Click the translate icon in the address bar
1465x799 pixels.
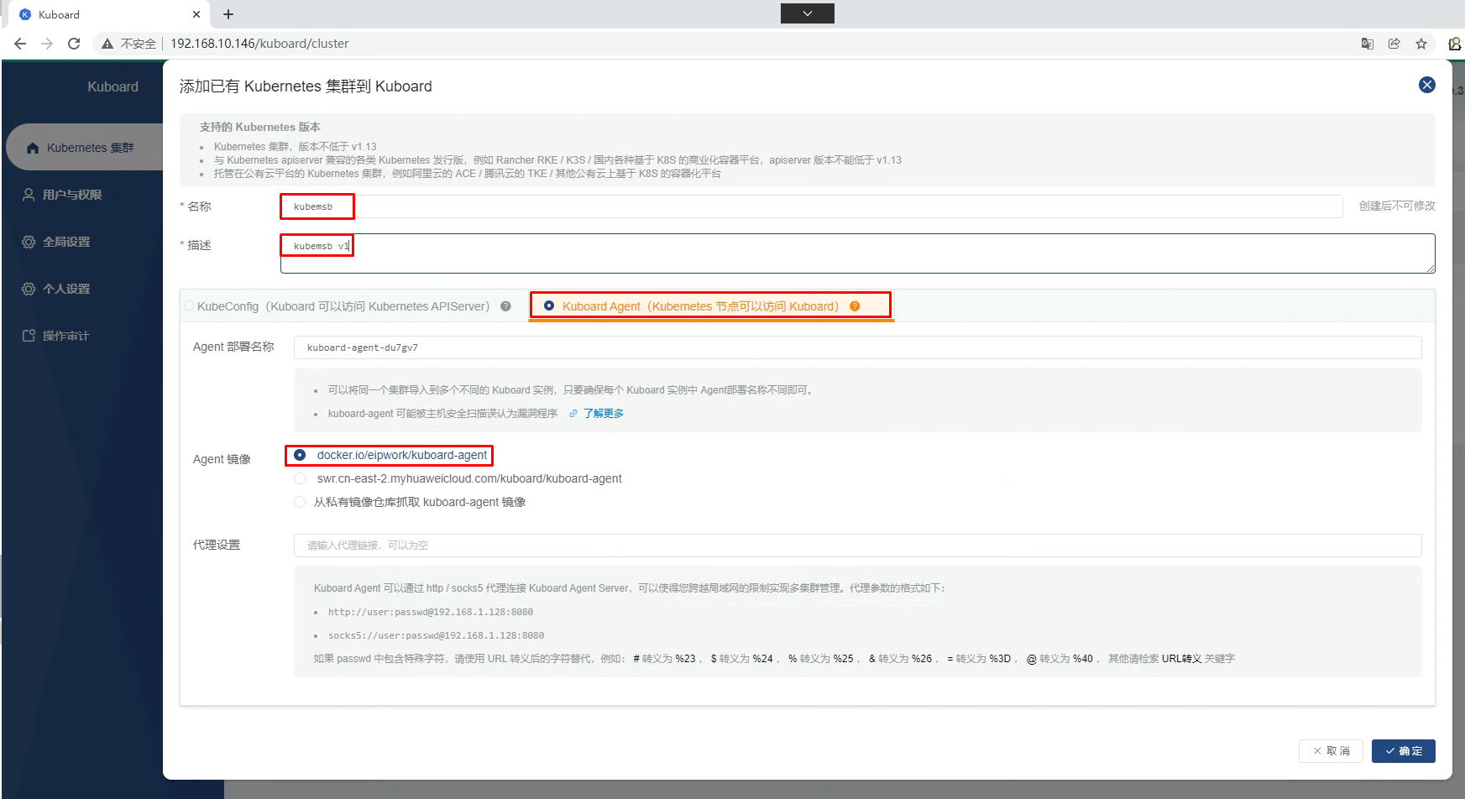click(x=1367, y=43)
